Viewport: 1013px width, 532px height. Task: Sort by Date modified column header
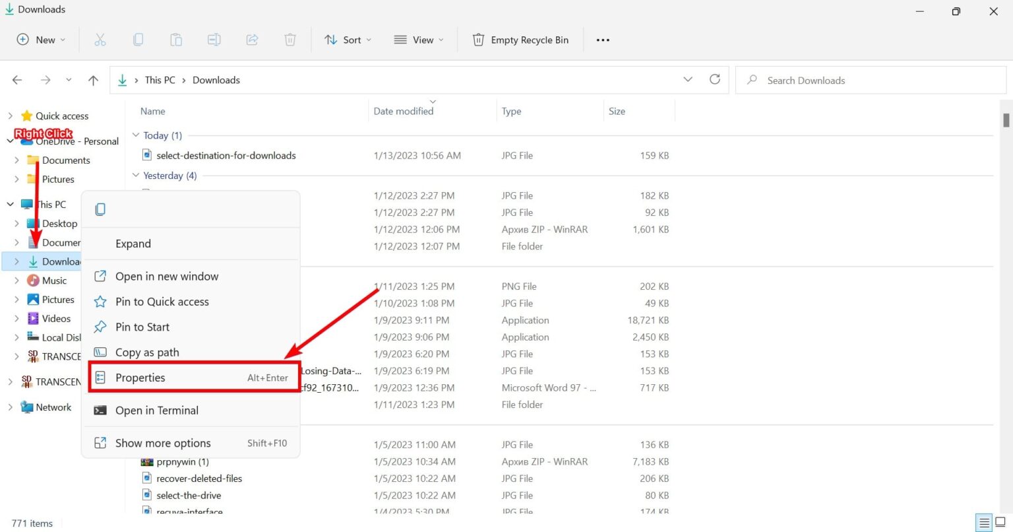[404, 111]
